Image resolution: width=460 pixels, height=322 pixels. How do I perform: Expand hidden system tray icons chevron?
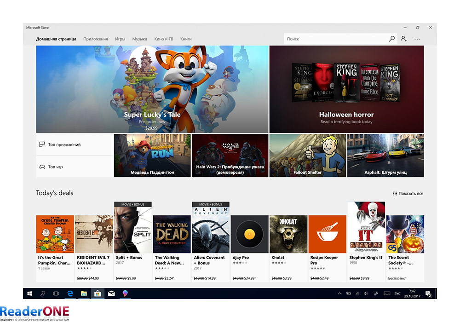(339, 293)
